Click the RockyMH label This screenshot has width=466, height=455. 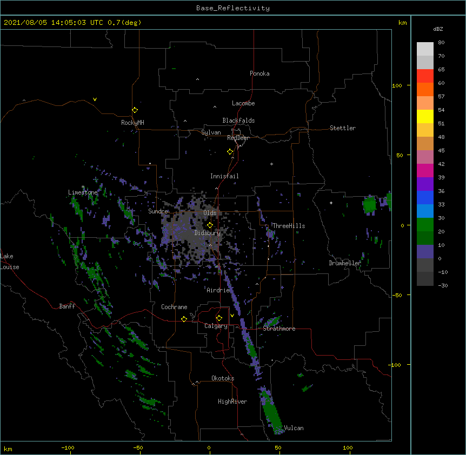132,123
